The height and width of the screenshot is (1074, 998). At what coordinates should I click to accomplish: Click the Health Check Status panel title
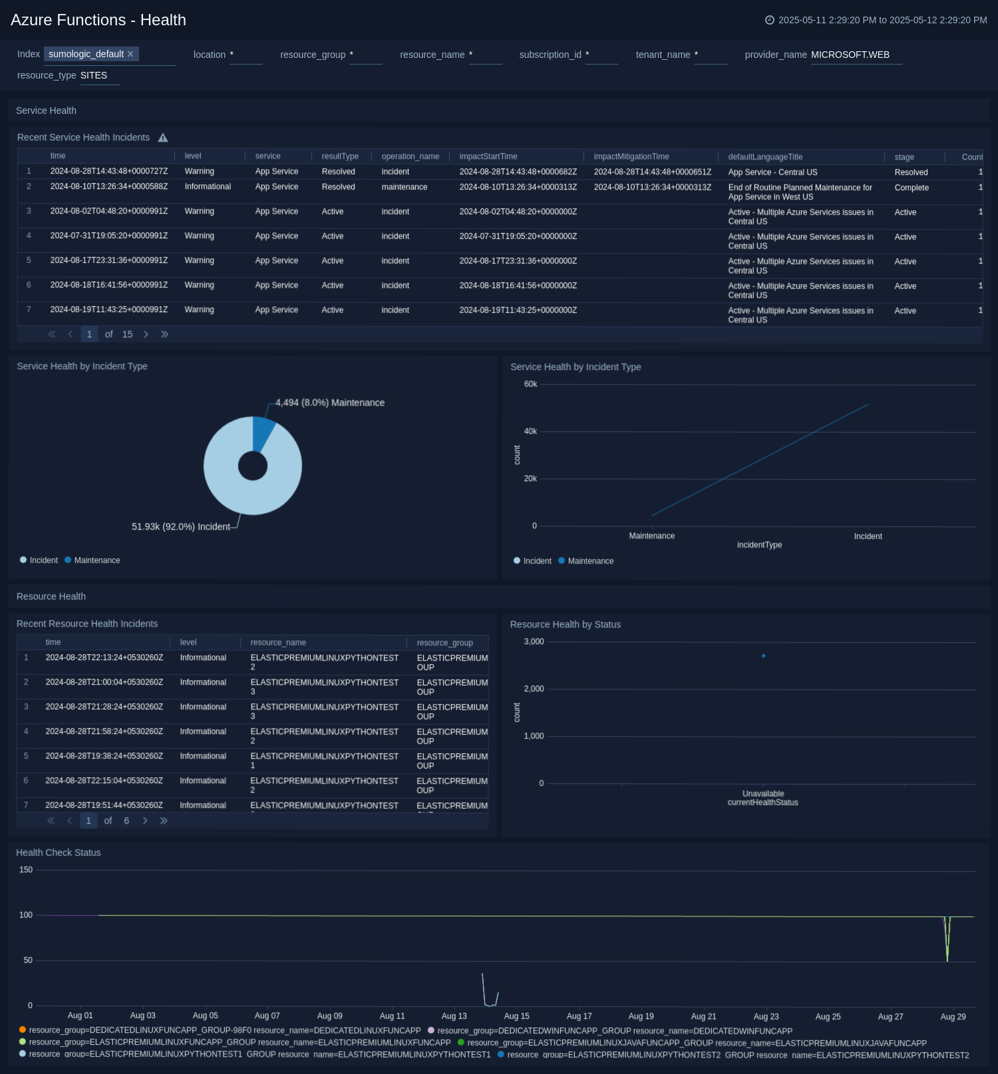coord(59,852)
